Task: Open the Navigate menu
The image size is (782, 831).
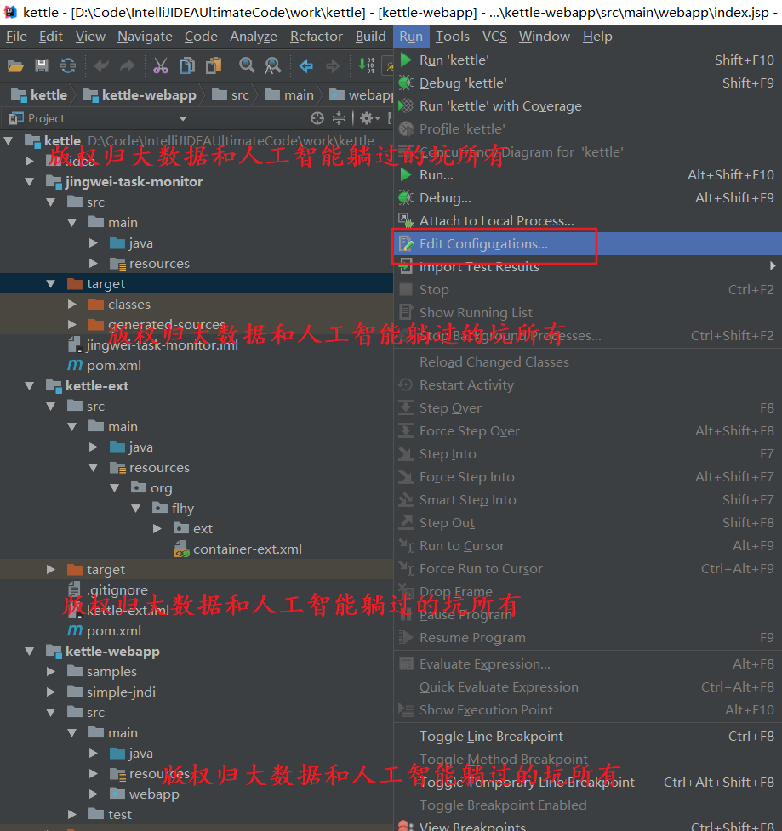Action: [x=145, y=36]
